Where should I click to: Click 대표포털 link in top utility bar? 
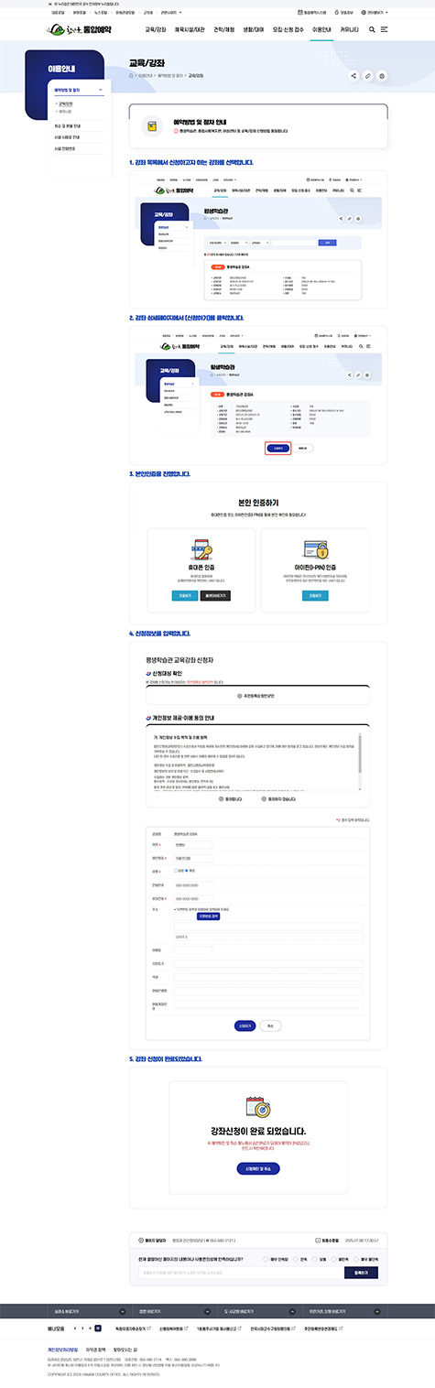point(58,12)
